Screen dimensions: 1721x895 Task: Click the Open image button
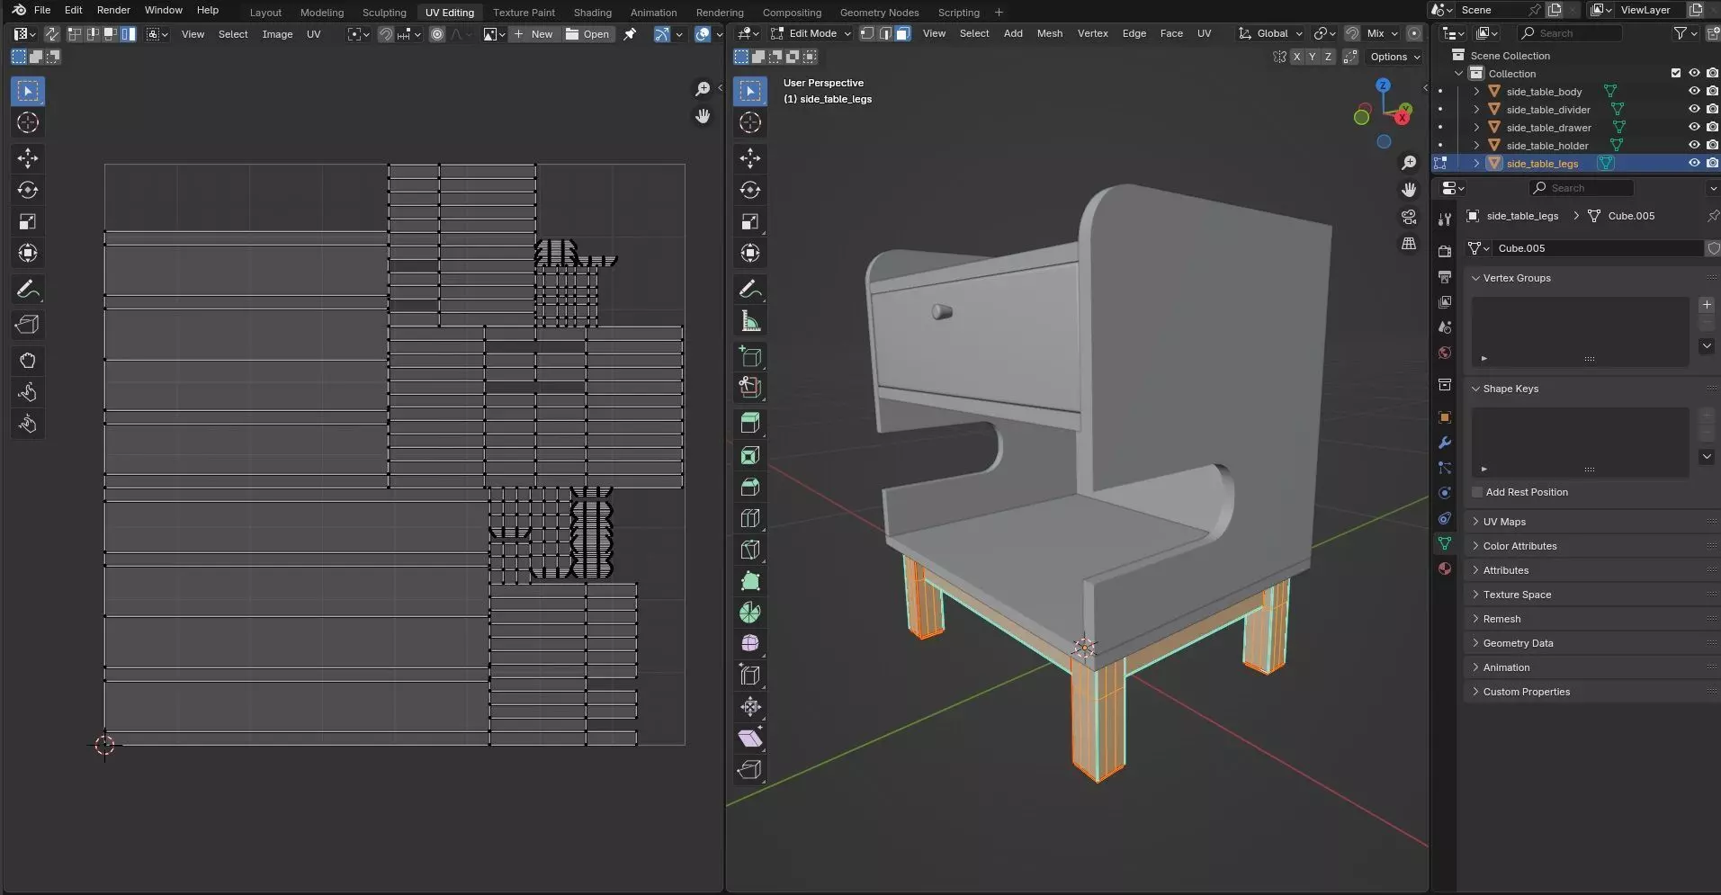tap(587, 34)
